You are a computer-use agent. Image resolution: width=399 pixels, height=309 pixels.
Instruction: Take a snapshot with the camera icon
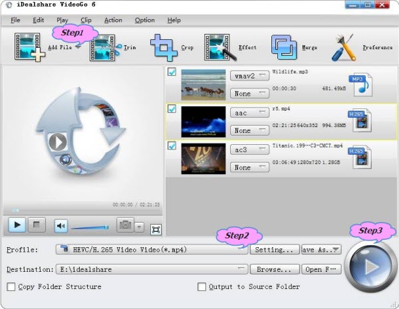125,225
